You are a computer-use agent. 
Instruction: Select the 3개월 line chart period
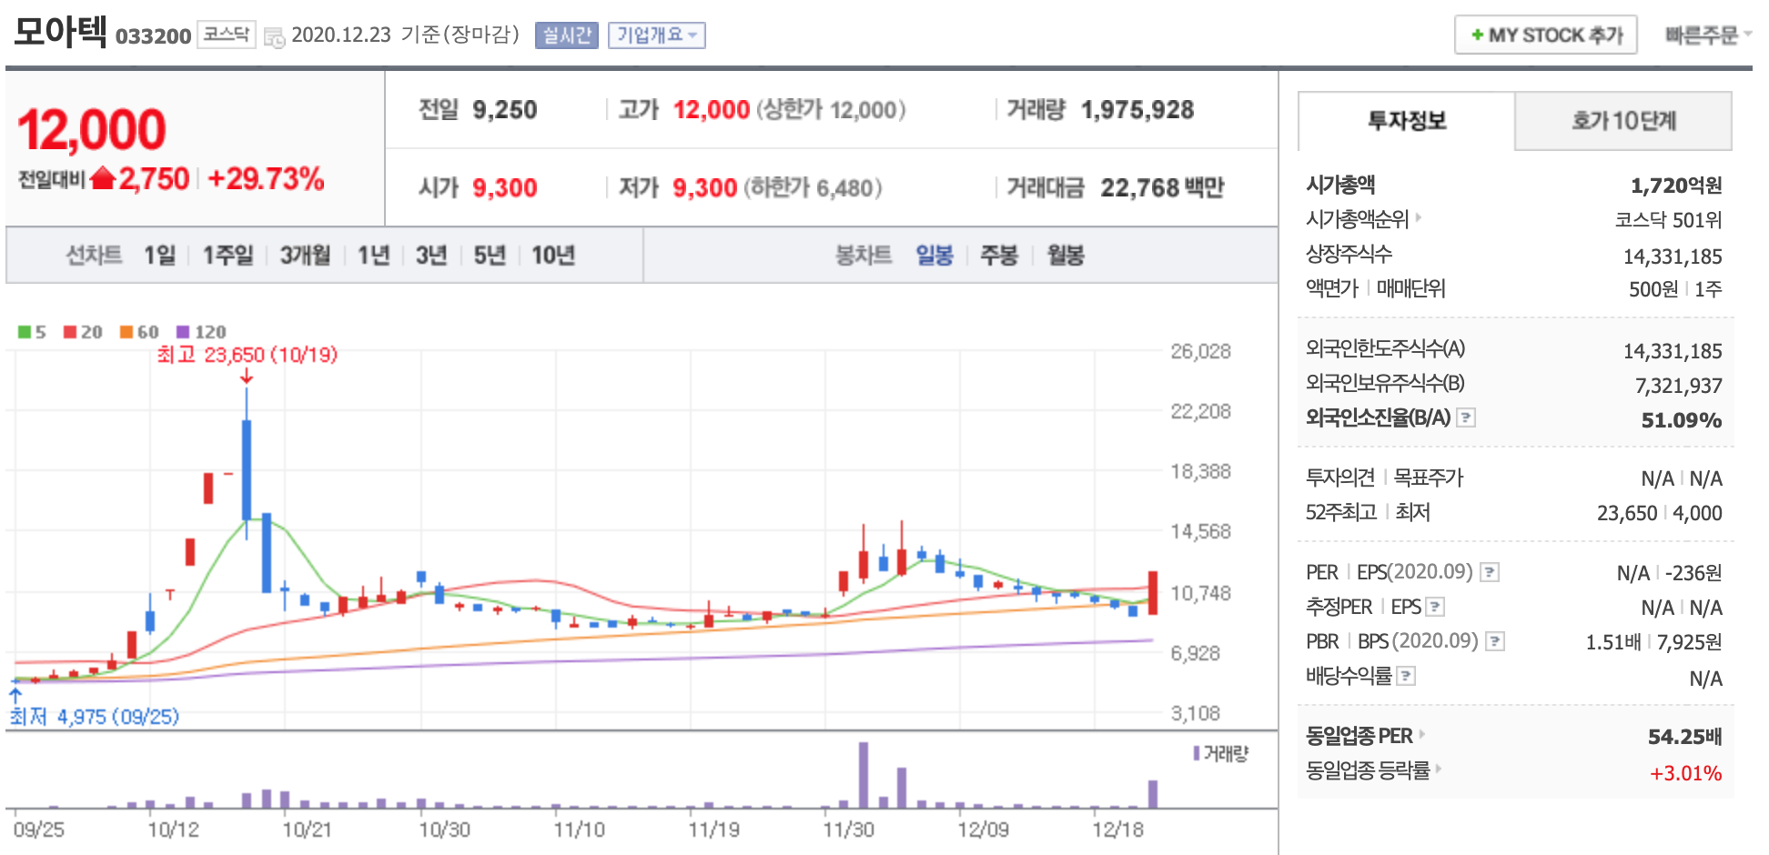pyautogui.click(x=305, y=256)
